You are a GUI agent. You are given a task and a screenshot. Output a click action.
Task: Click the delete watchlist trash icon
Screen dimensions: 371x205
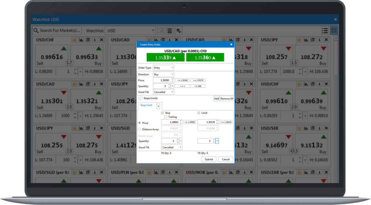(x=170, y=30)
